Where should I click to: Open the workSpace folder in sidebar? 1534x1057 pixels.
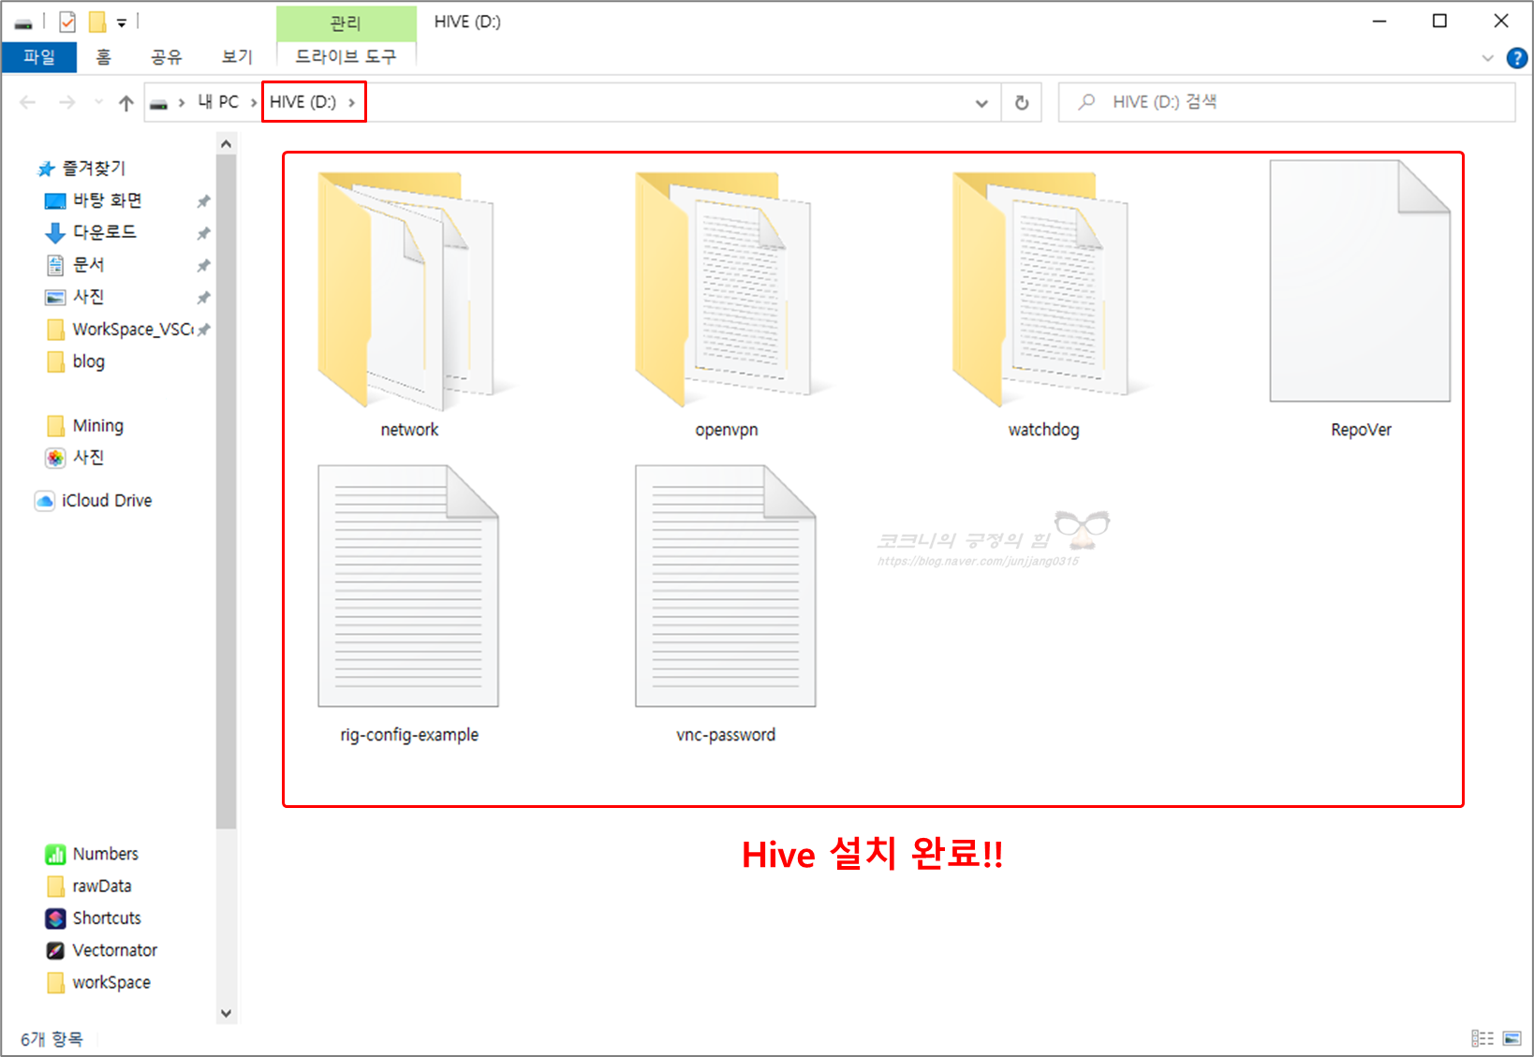tap(98, 982)
